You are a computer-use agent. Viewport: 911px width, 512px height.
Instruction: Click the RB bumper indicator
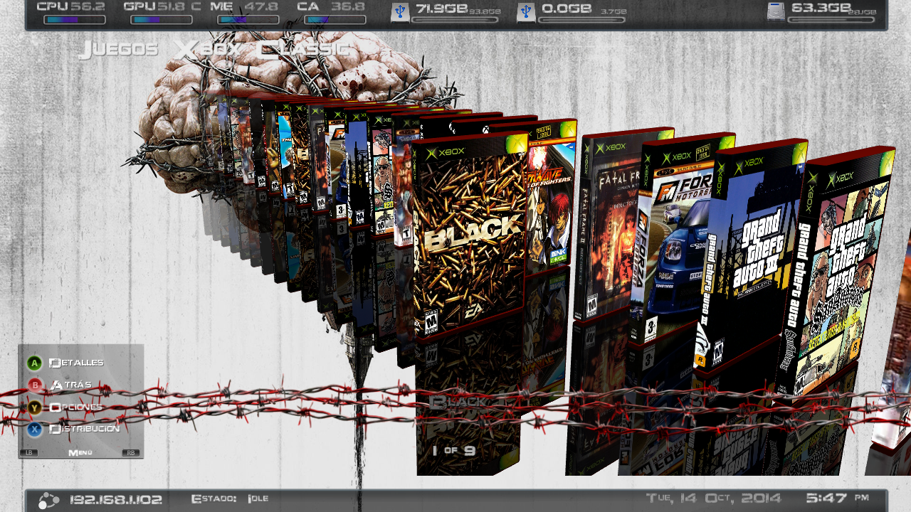tap(131, 452)
